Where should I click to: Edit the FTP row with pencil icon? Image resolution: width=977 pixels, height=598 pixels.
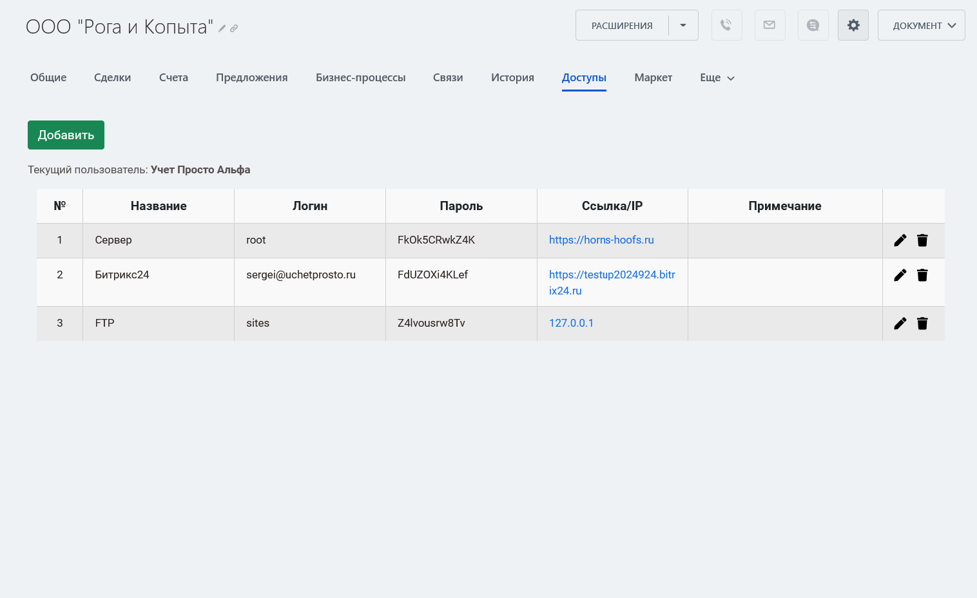tap(900, 323)
